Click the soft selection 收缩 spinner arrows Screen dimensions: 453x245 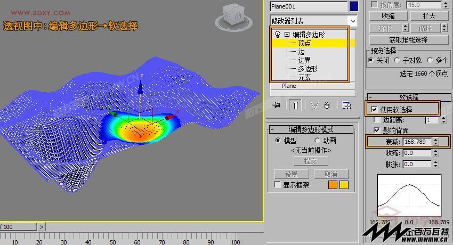[436, 153]
